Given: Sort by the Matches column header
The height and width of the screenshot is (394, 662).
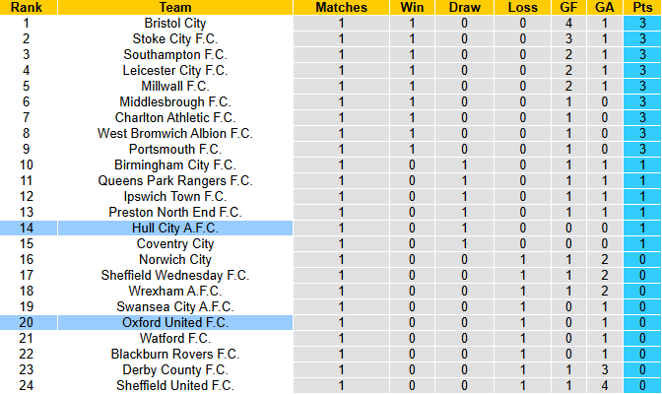Looking at the screenshot, I should [x=341, y=7].
